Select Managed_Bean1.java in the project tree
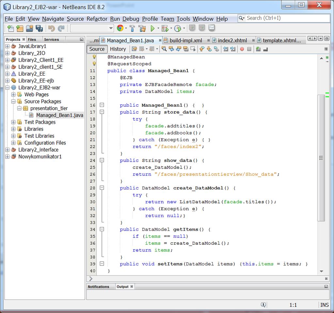Screen dimensions: 334x313 (x=60, y=115)
